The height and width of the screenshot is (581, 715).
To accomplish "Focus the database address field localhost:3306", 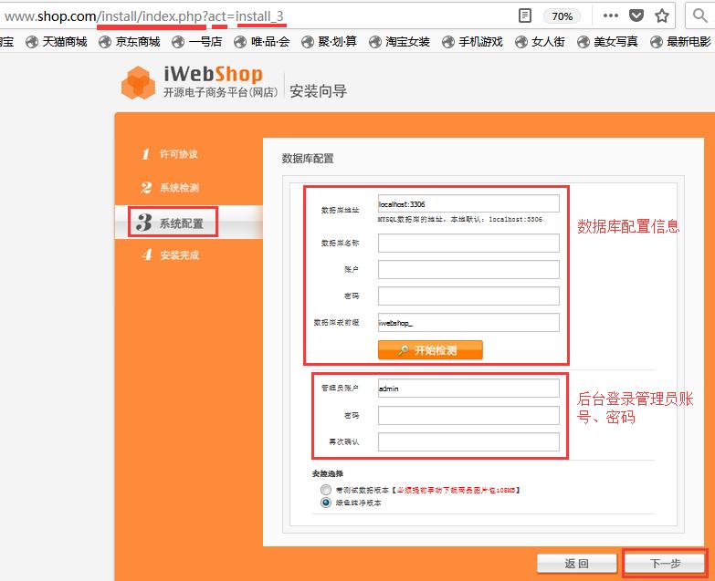I will pyautogui.click(x=468, y=204).
